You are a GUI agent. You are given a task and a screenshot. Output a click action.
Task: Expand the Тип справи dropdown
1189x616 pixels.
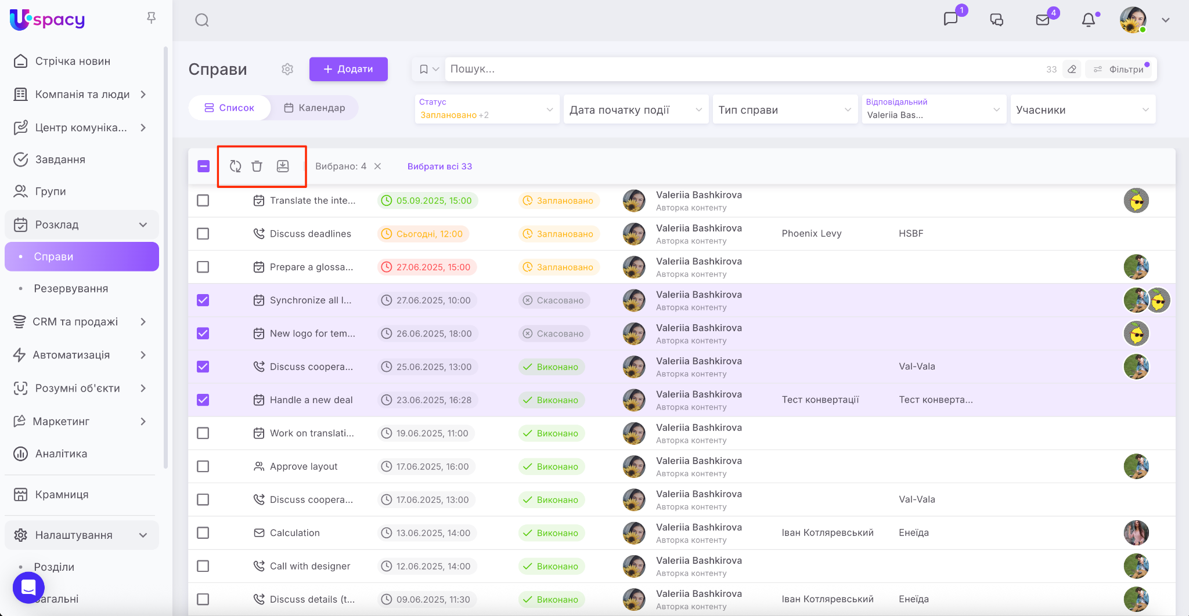click(784, 110)
